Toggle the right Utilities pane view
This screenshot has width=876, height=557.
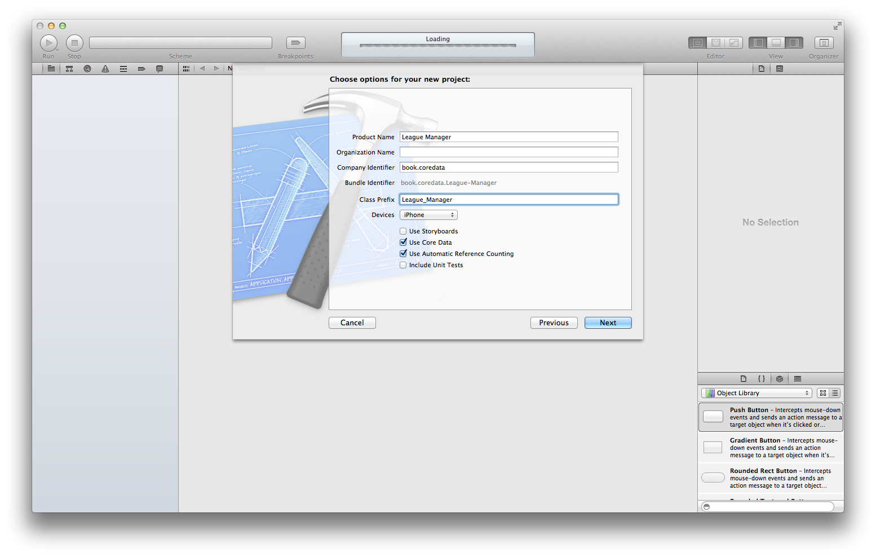[x=794, y=43]
